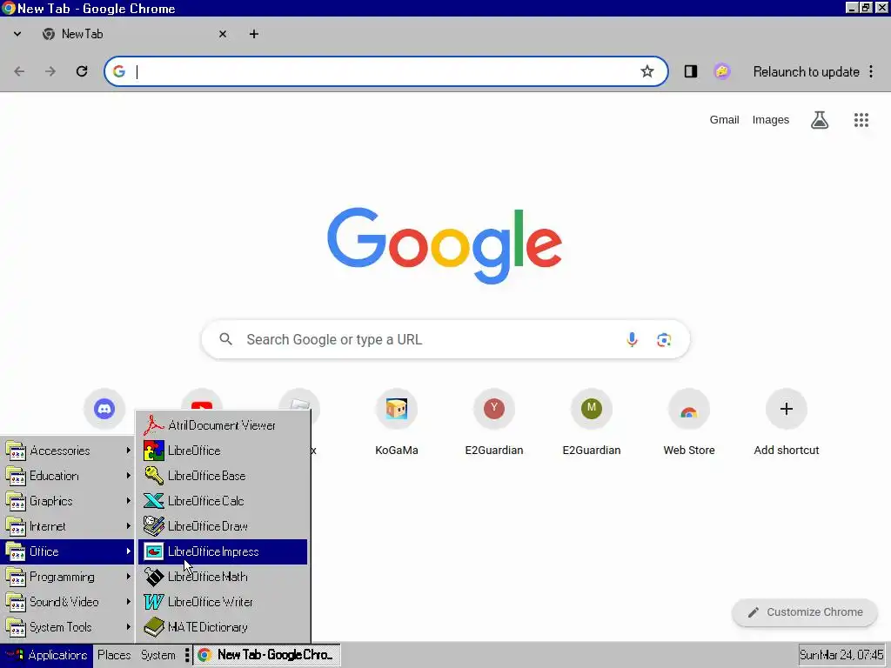Open the E2Guardian shortcut with M icon
Viewport: 891px width, 668px height.
(592, 423)
